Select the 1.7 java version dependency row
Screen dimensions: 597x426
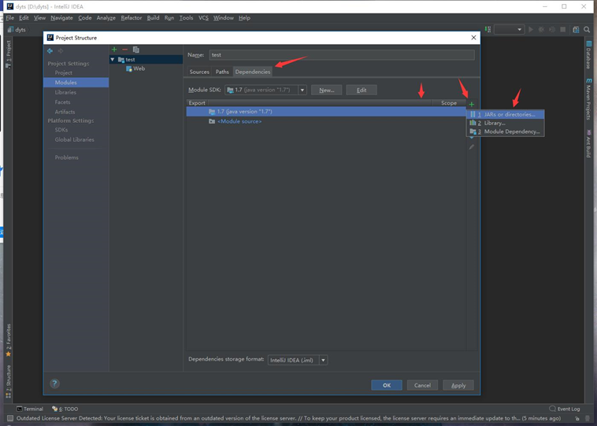coord(326,112)
